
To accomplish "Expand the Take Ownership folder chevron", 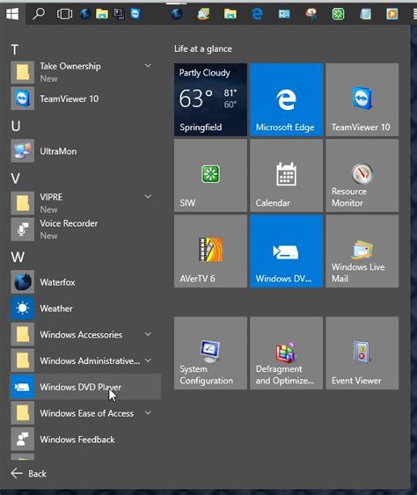I will pos(148,66).
